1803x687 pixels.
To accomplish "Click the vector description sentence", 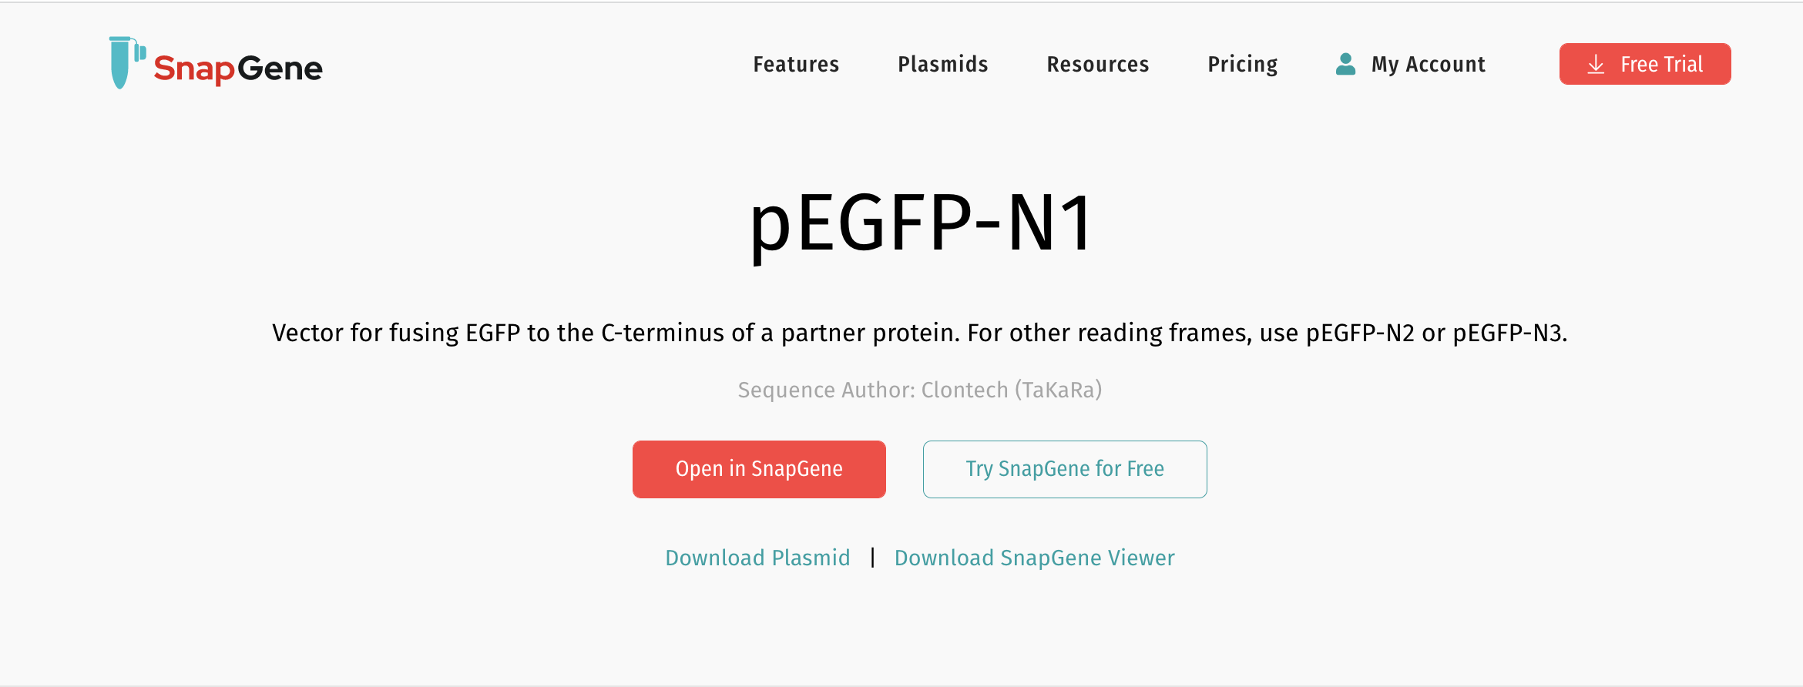I will [x=919, y=333].
